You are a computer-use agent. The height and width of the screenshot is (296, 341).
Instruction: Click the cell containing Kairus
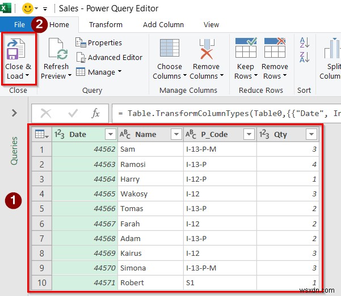coord(150,253)
